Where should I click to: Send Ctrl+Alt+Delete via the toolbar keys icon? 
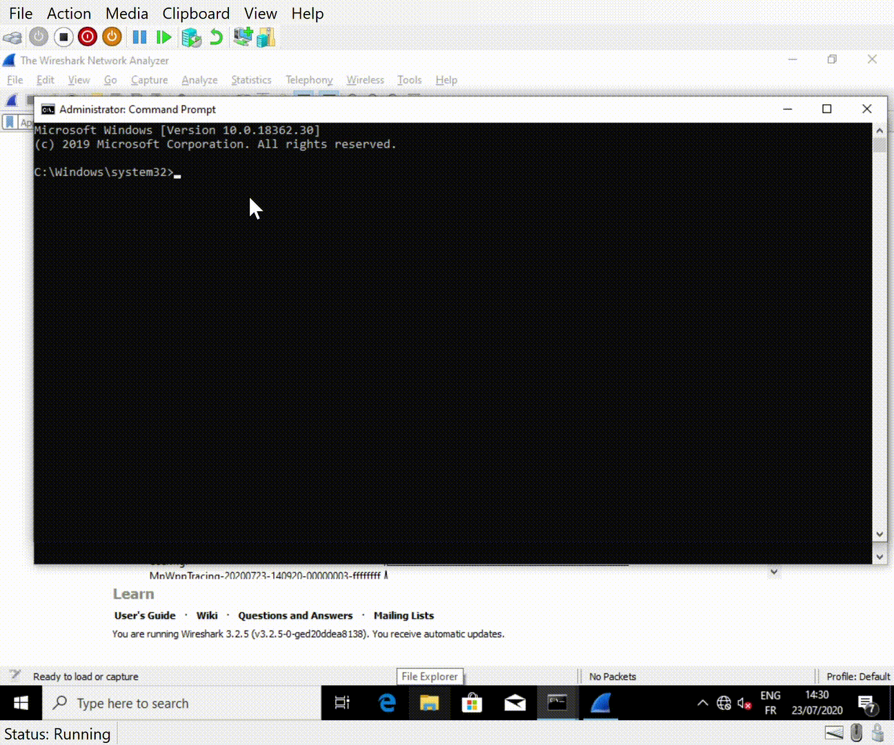[12, 37]
